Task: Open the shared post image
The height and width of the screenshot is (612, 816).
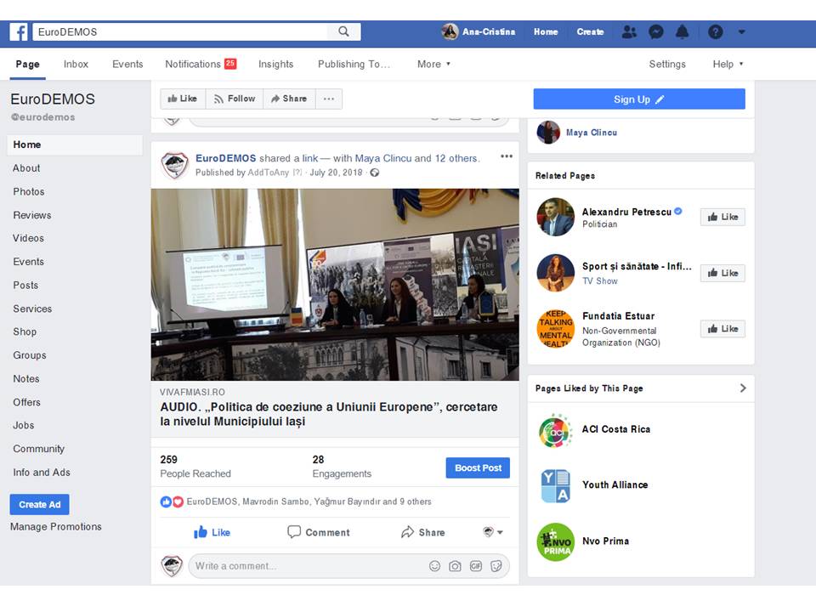Action: click(335, 284)
